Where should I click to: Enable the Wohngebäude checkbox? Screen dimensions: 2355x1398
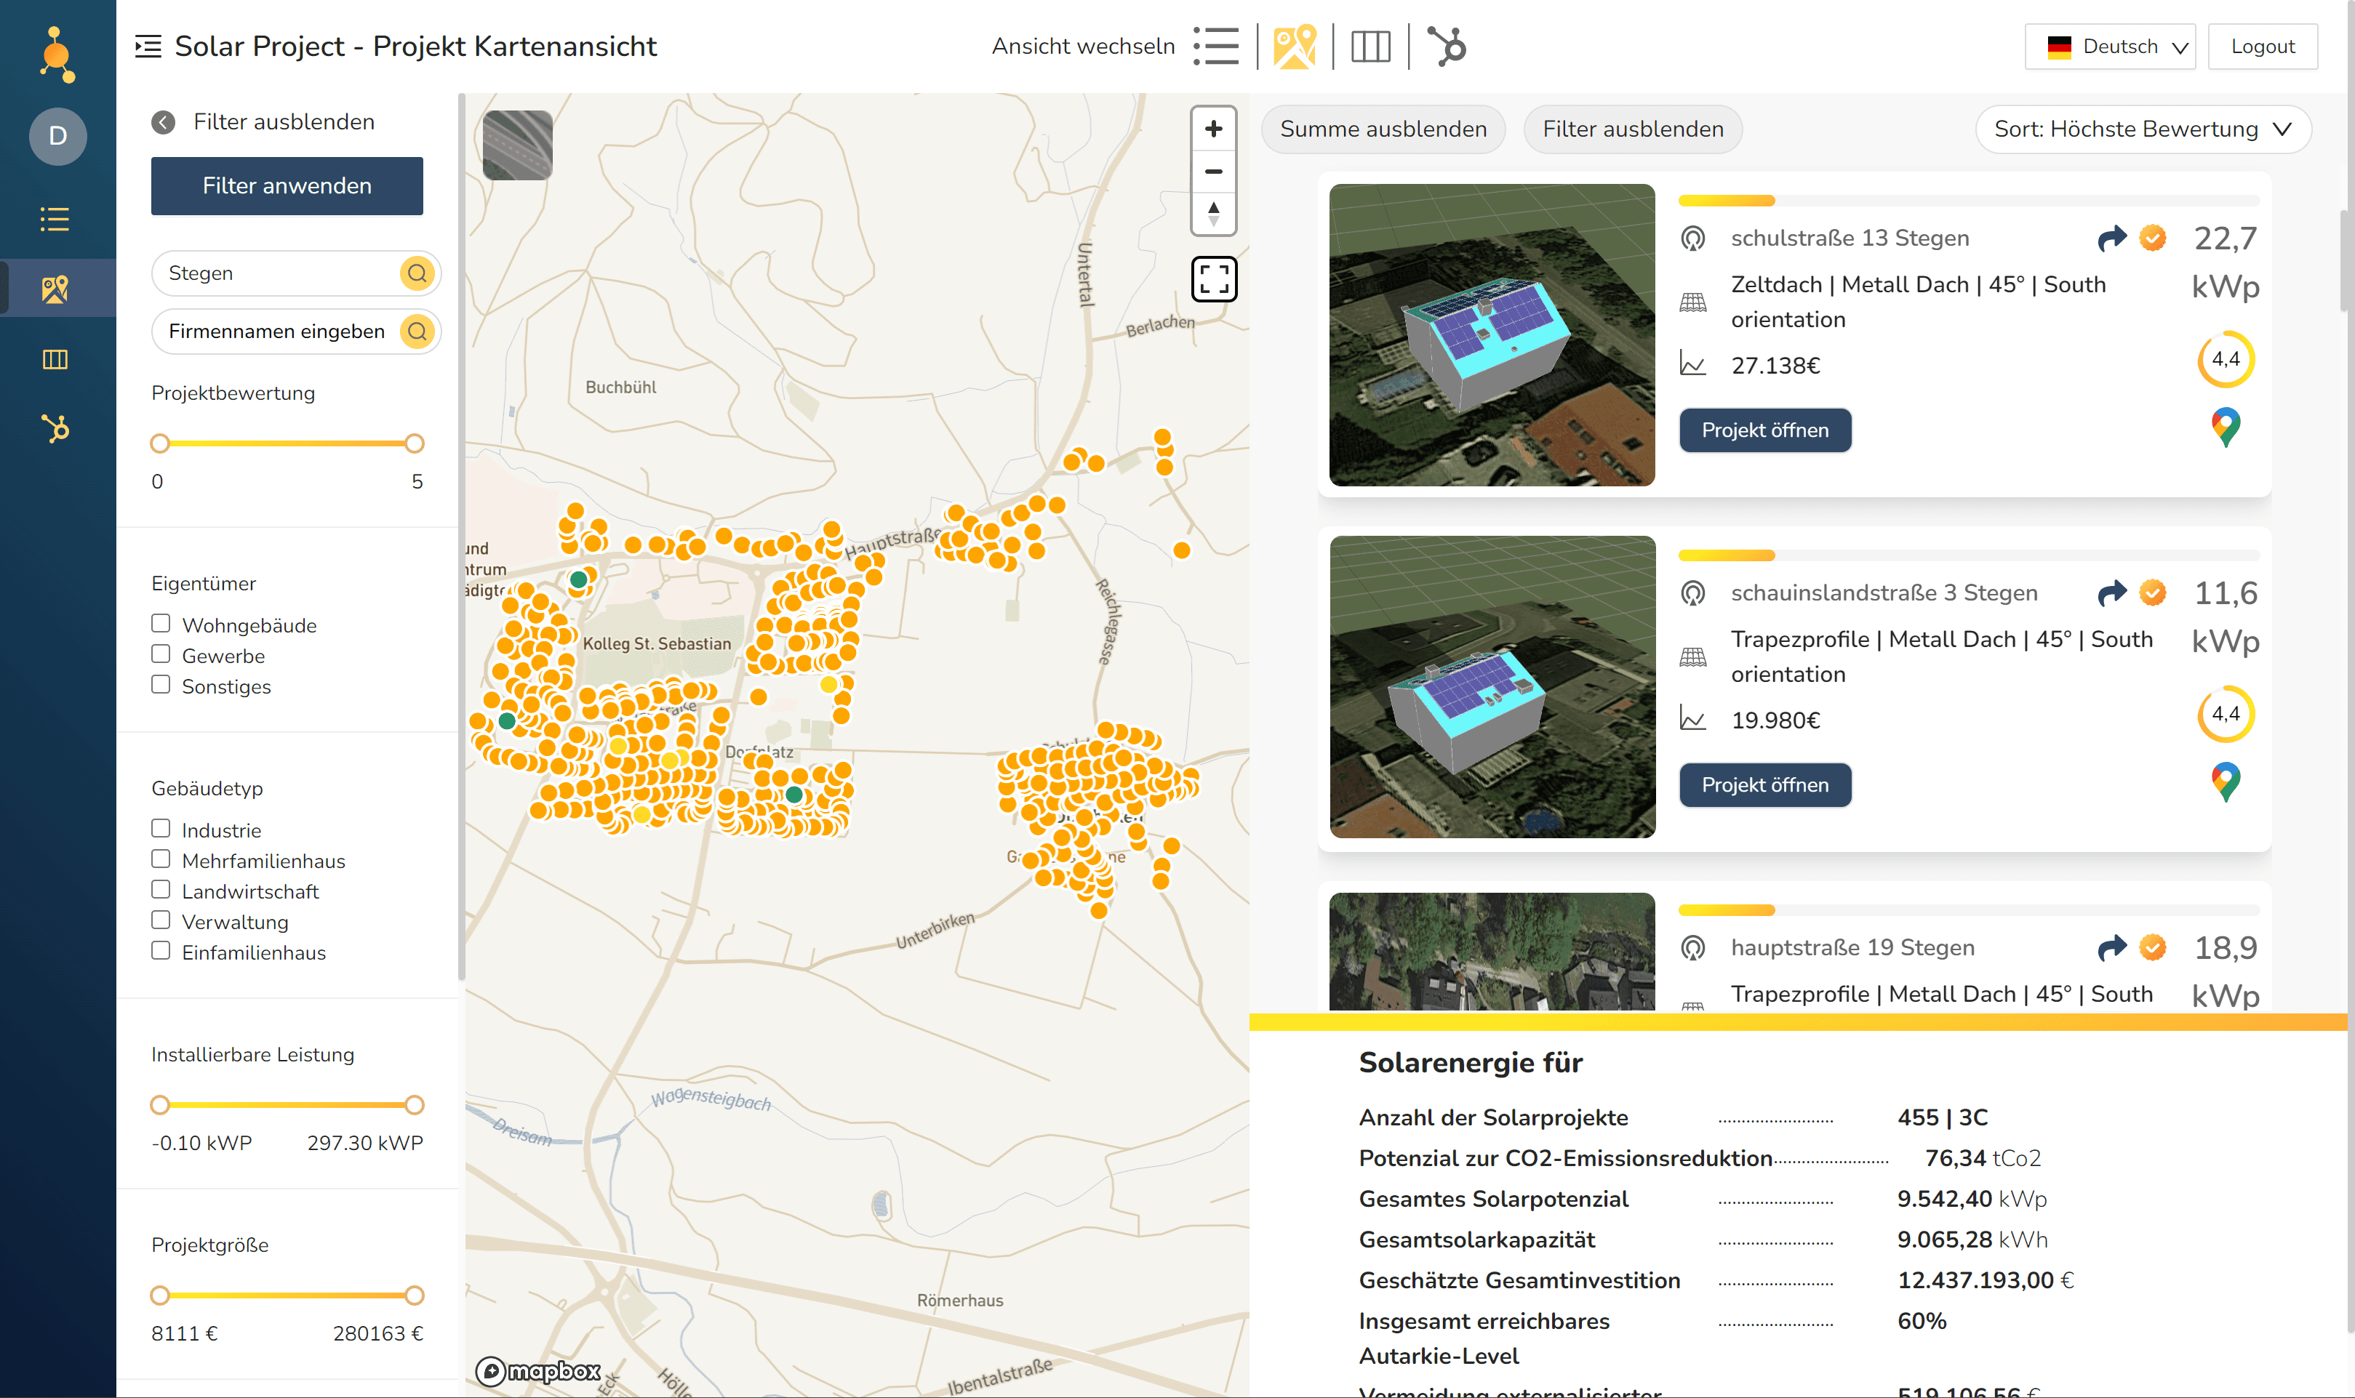point(161,624)
